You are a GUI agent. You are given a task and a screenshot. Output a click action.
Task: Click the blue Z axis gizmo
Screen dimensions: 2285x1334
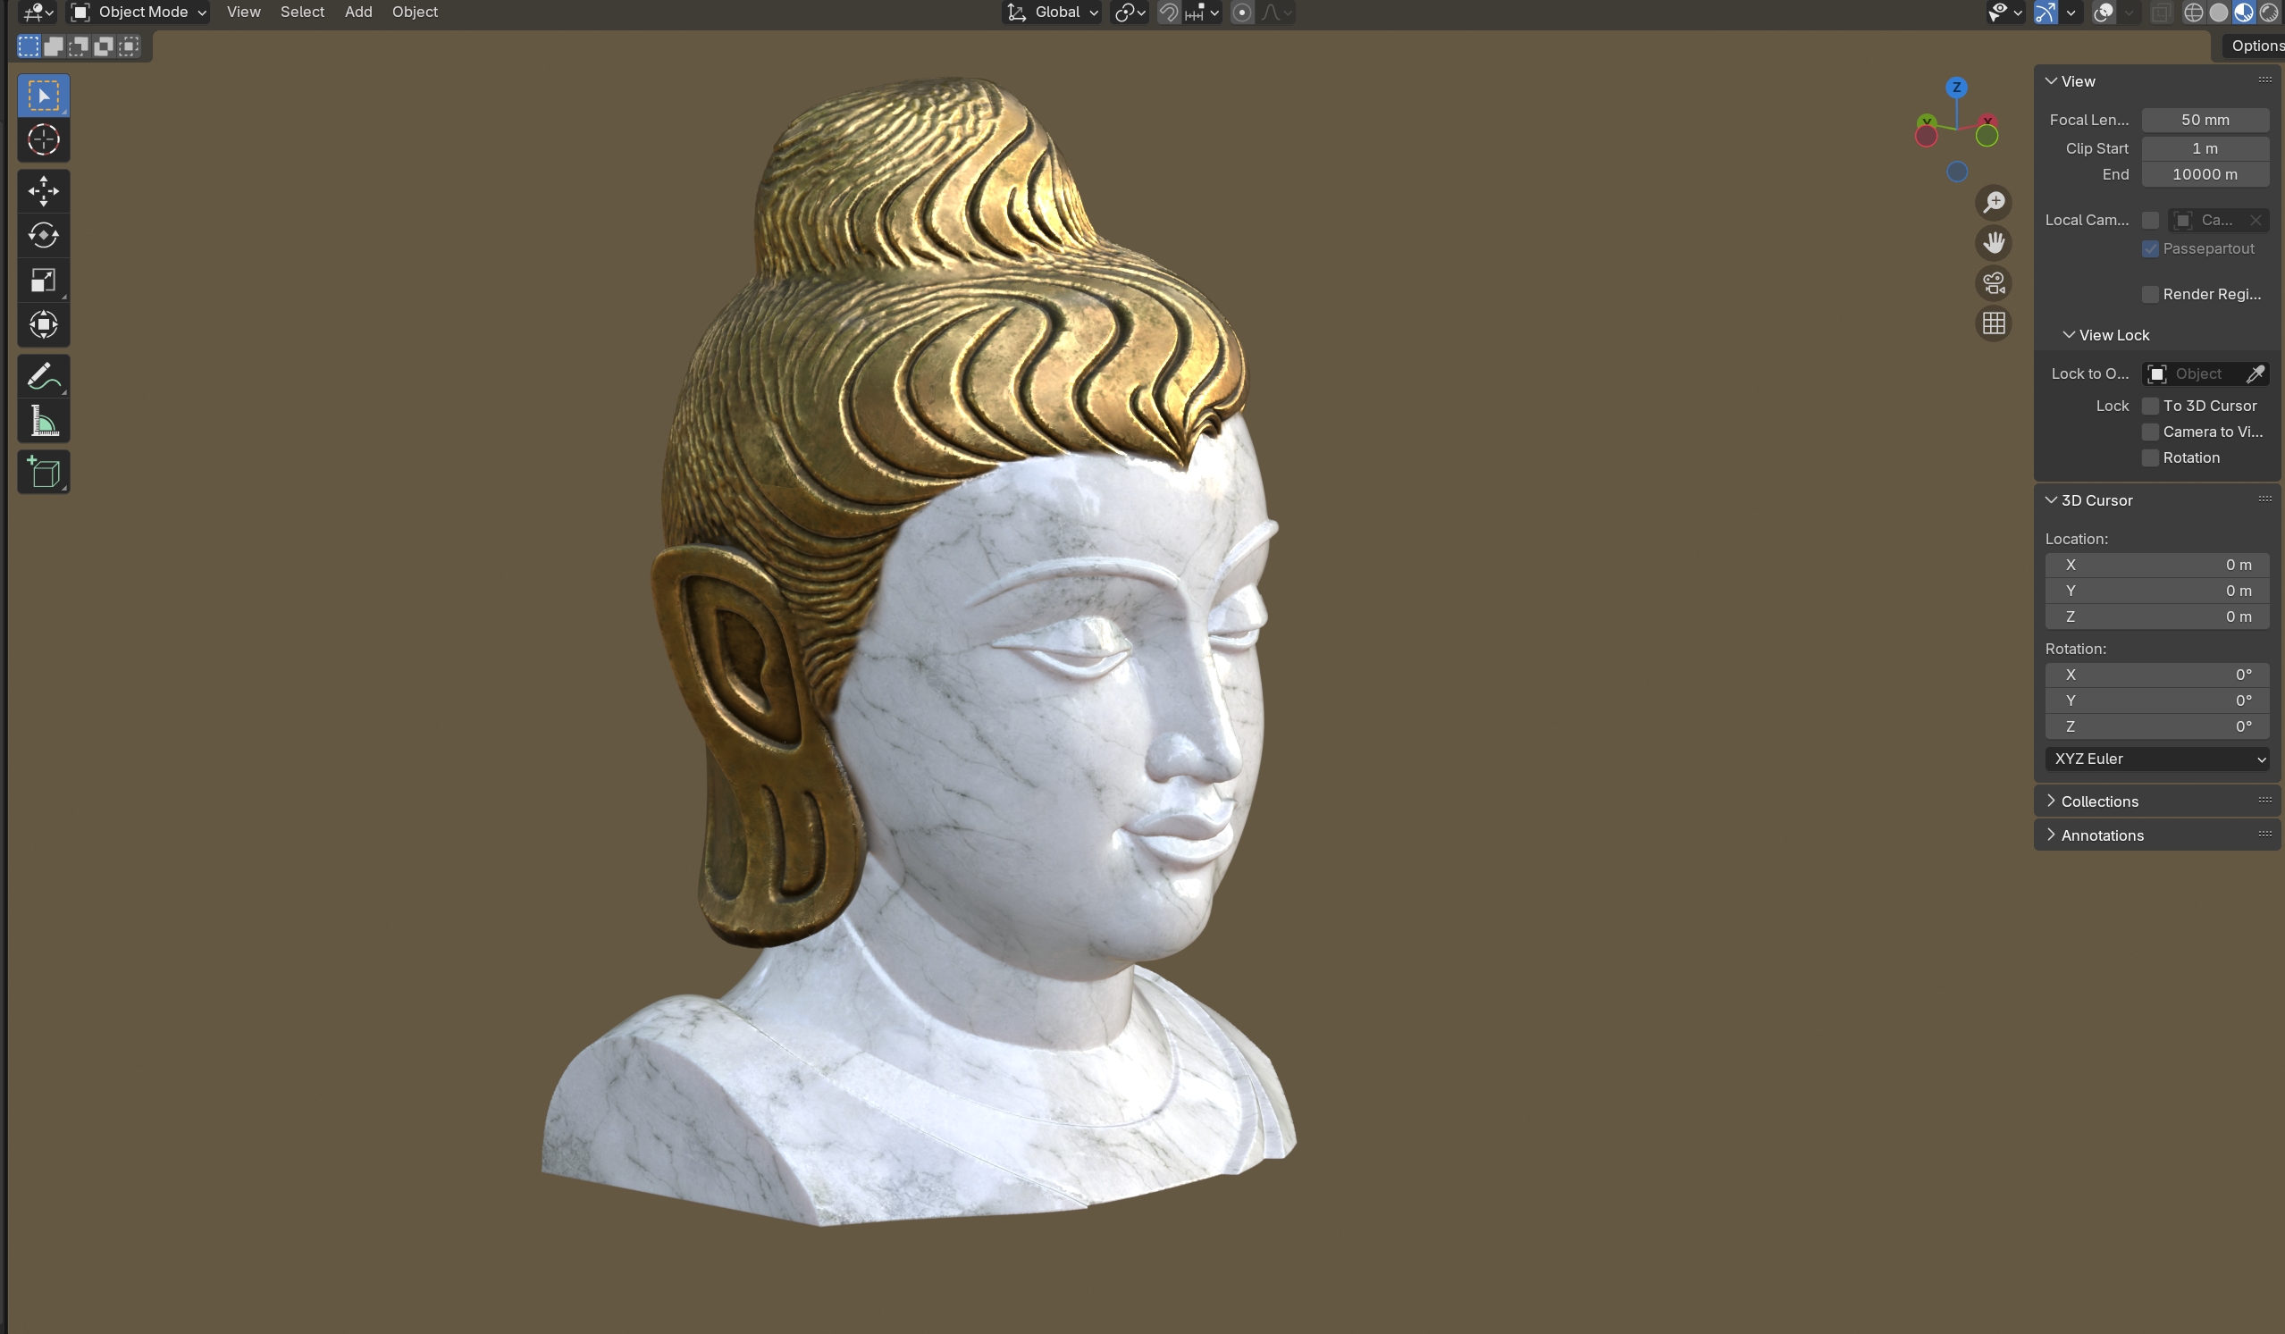pyautogui.click(x=1956, y=87)
